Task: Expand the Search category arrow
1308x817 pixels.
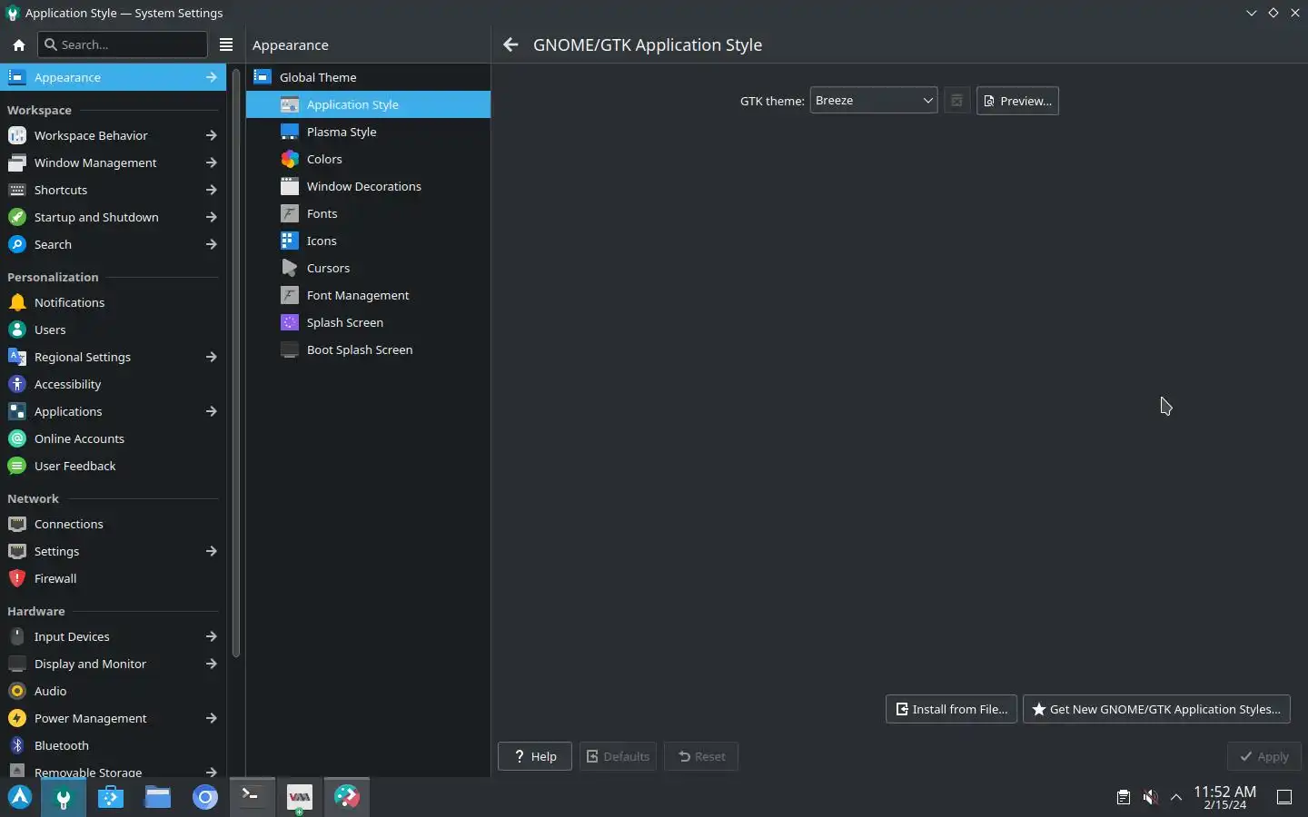Action: click(211, 244)
